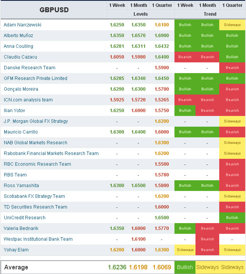
Task: Open Rabobank Financial Markets Research Team link
Action: [x=51, y=153]
